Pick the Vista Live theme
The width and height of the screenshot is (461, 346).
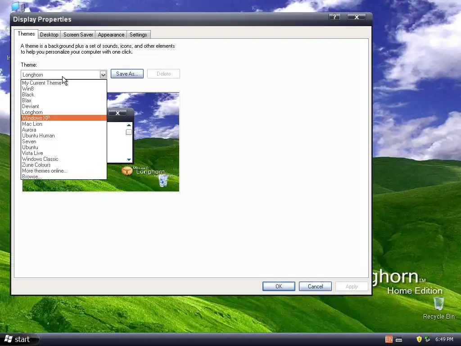point(64,153)
